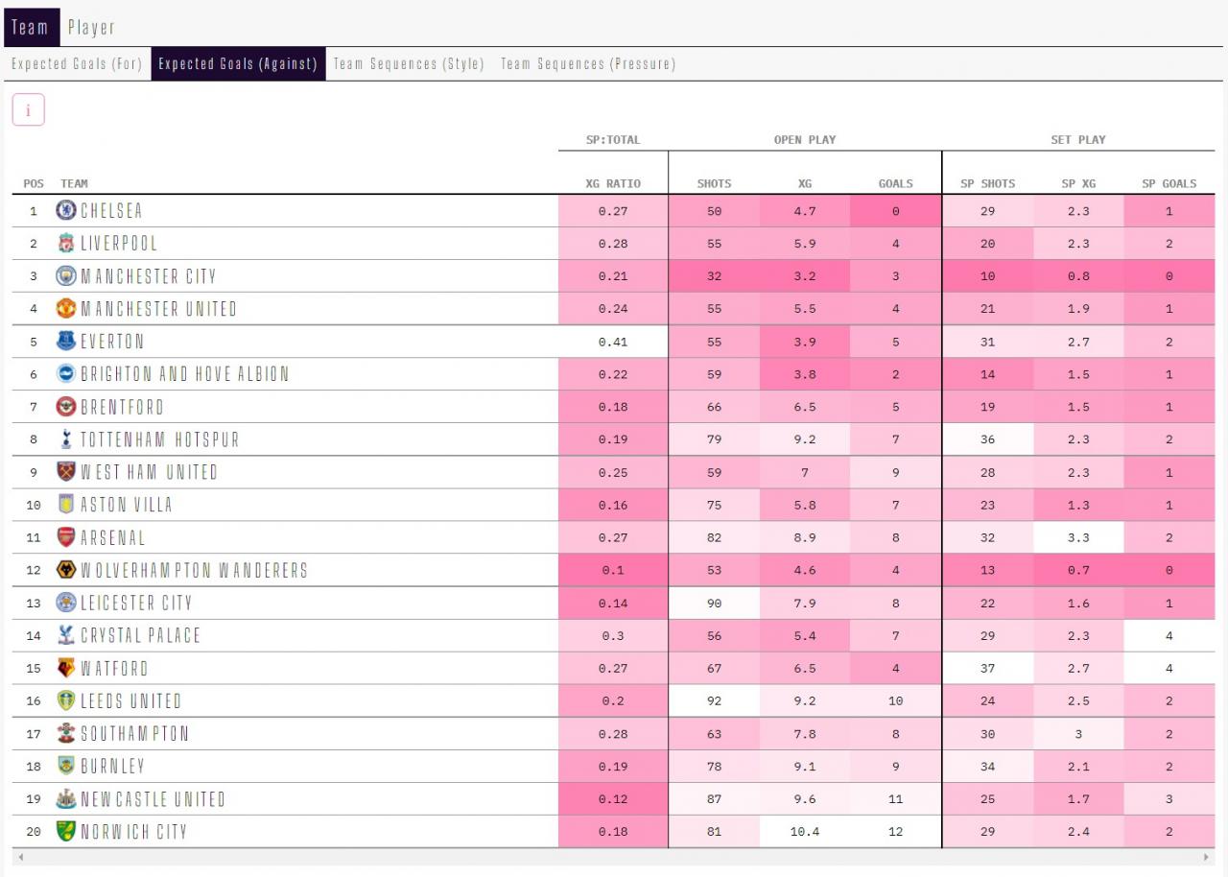
Task: Click the MANCHESTER CITY team name
Action: coord(149,275)
